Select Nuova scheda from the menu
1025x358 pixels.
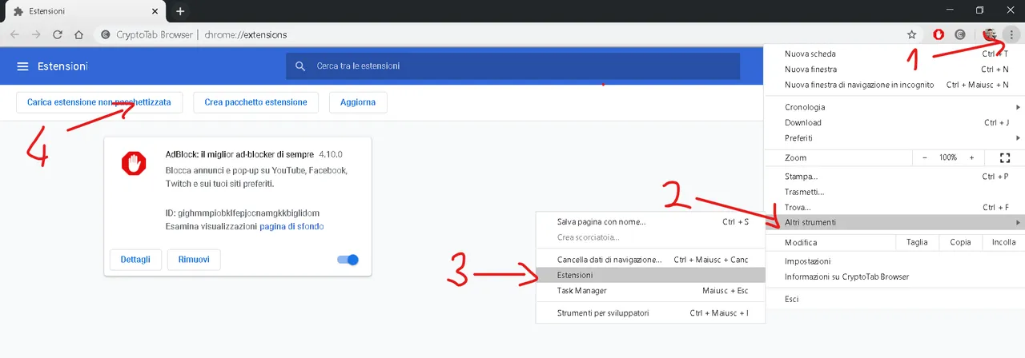click(x=894, y=54)
